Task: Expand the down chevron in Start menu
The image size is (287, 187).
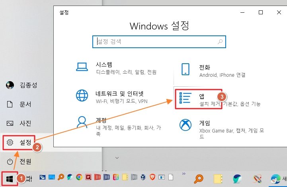Action: (117, 158)
